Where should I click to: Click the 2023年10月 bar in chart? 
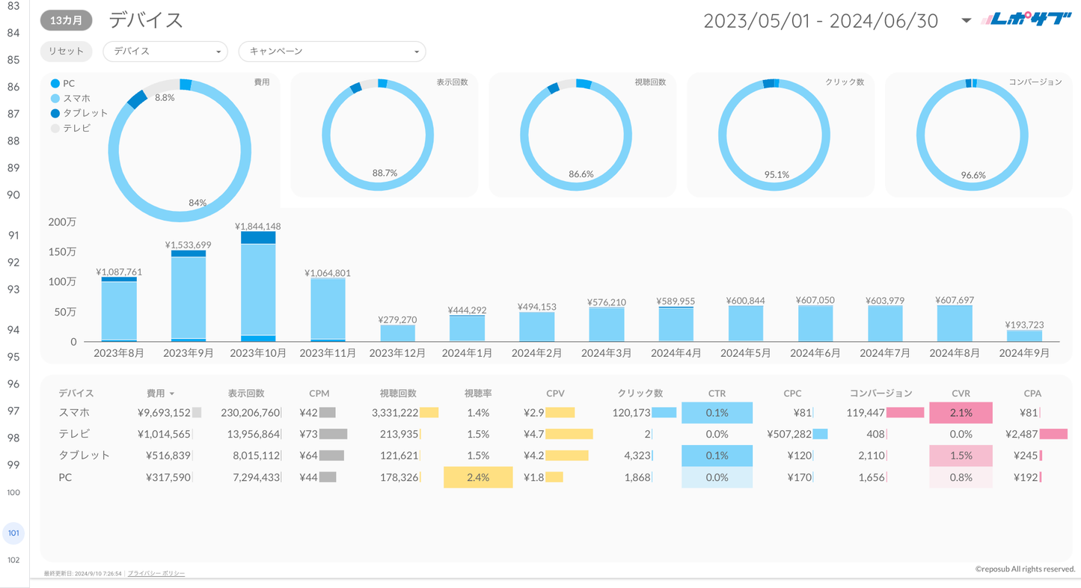(x=258, y=287)
